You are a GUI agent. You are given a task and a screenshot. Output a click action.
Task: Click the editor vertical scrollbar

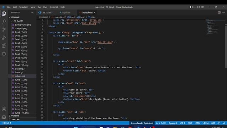(x=226, y=47)
